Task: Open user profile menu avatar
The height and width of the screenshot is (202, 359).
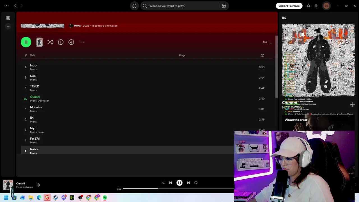Action: click(x=326, y=6)
